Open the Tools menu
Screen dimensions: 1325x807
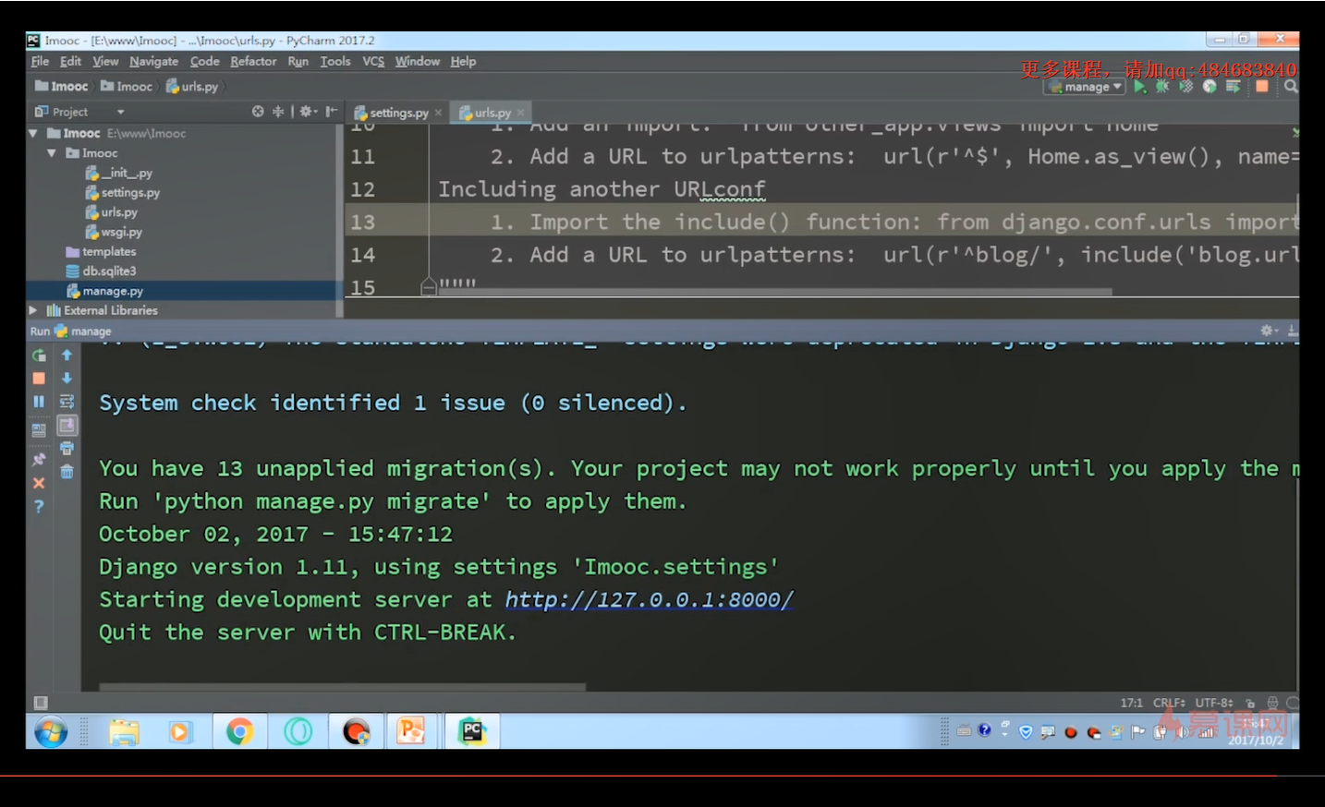[x=335, y=61]
